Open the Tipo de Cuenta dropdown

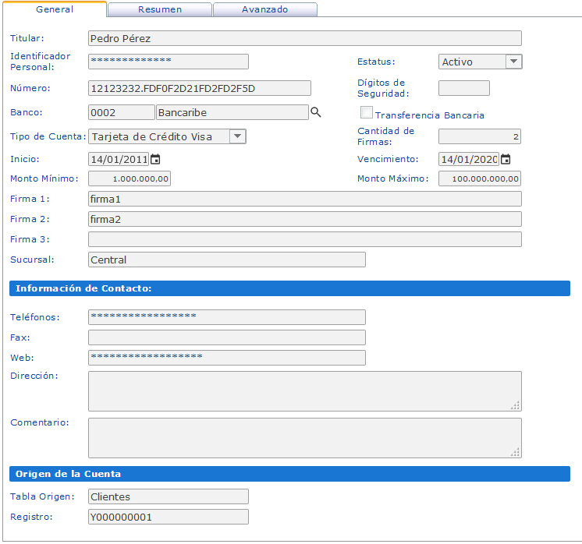pos(238,136)
